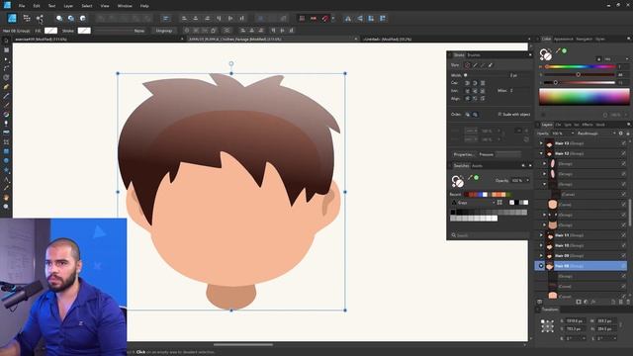
Task: Choose the no-stroke style icon in Stroke panel
Action: pyautogui.click(x=468, y=65)
